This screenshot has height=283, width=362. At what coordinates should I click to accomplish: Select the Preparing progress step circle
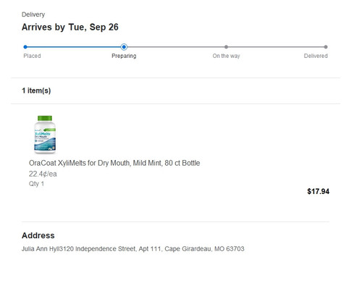click(124, 47)
